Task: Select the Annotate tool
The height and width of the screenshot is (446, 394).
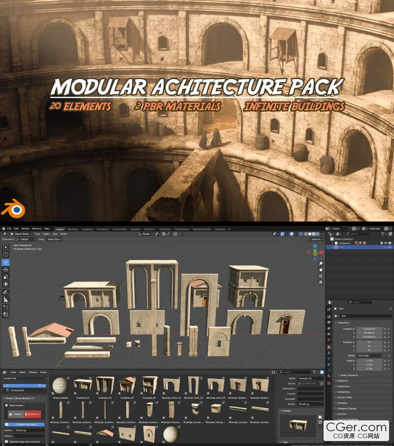Action: [6, 292]
